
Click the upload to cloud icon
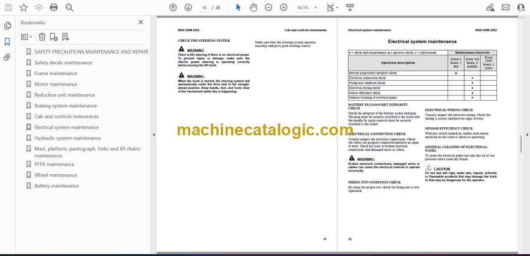[x=39, y=8]
